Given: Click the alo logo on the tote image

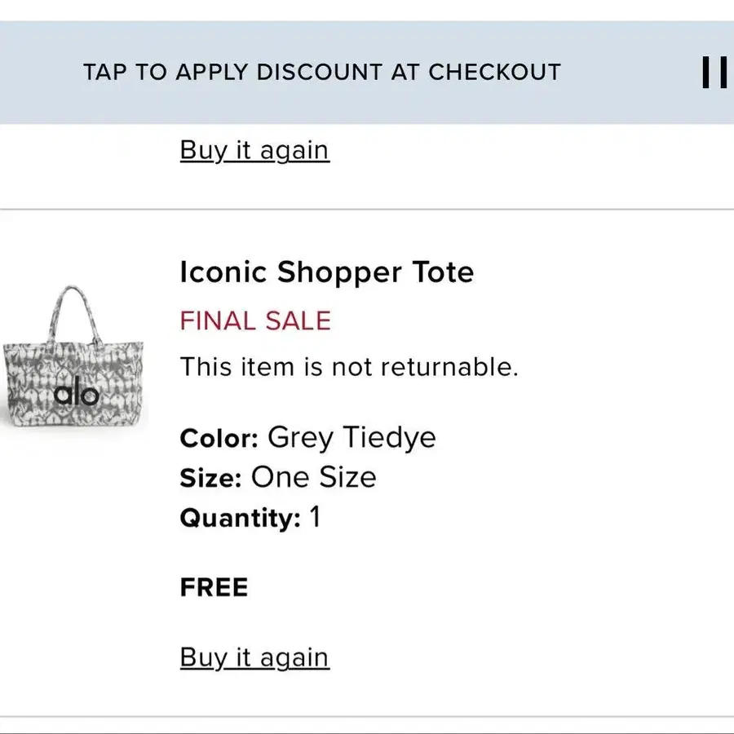Looking at the screenshot, I should coord(76,395).
